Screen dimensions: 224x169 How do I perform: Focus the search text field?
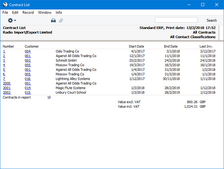(176, 20)
